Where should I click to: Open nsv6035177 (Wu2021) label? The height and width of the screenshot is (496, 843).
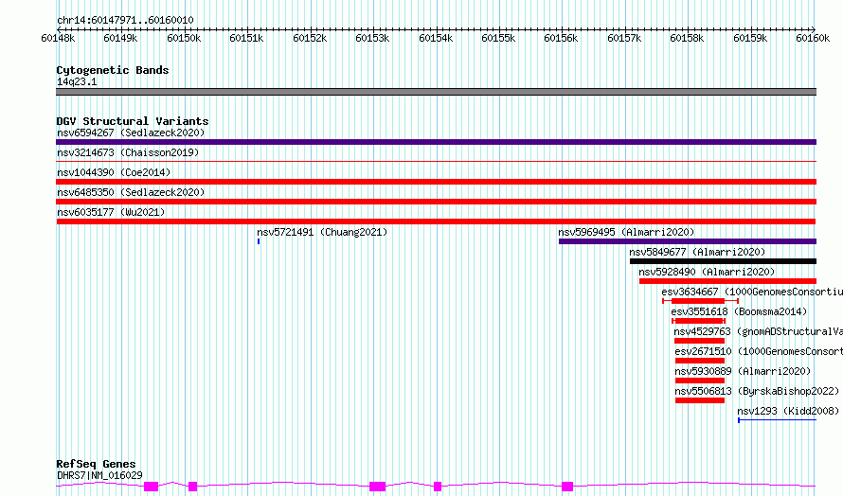[111, 212]
